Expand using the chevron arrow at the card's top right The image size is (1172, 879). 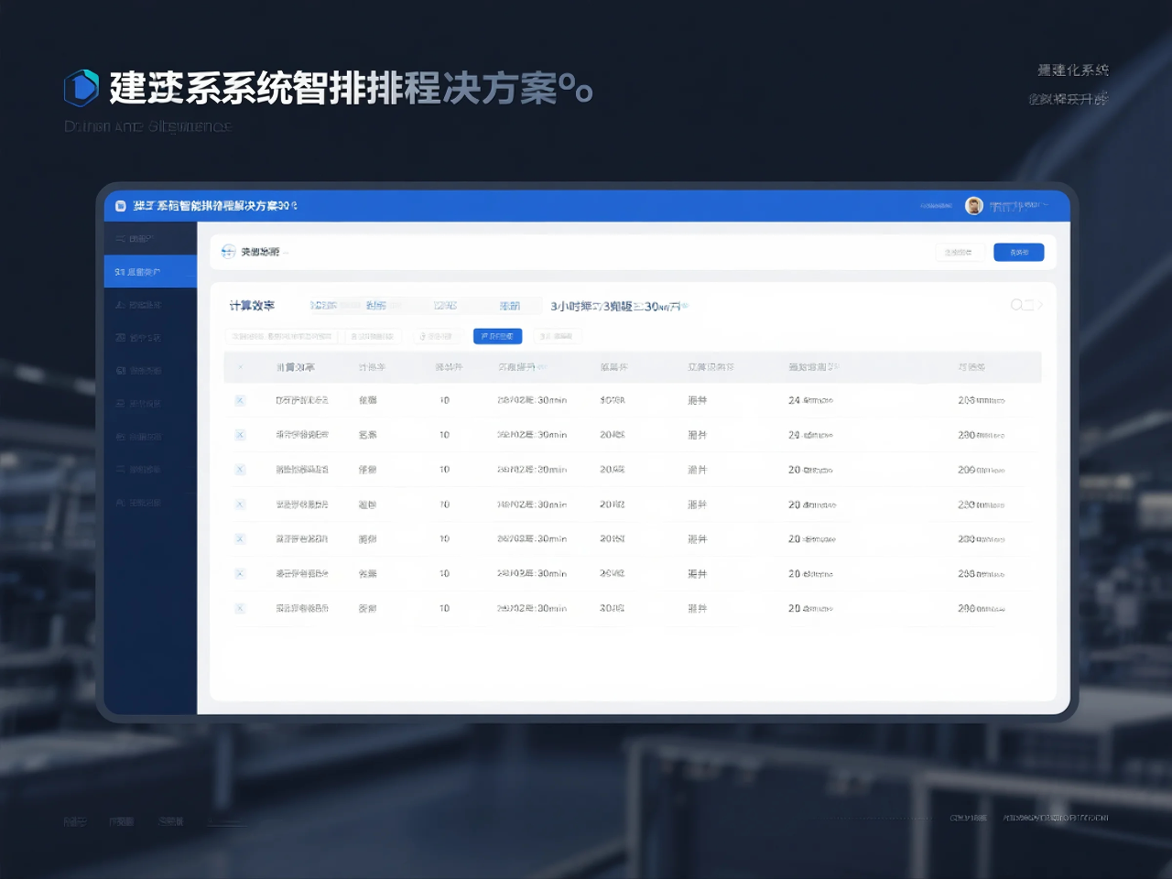click(x=1039, y=305)
